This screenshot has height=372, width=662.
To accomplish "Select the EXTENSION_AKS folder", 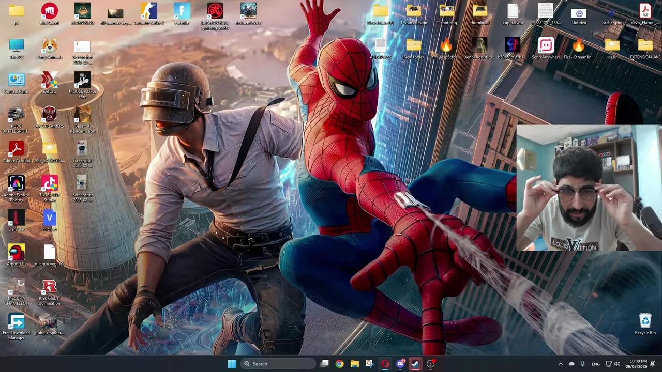I will [645, 49].
